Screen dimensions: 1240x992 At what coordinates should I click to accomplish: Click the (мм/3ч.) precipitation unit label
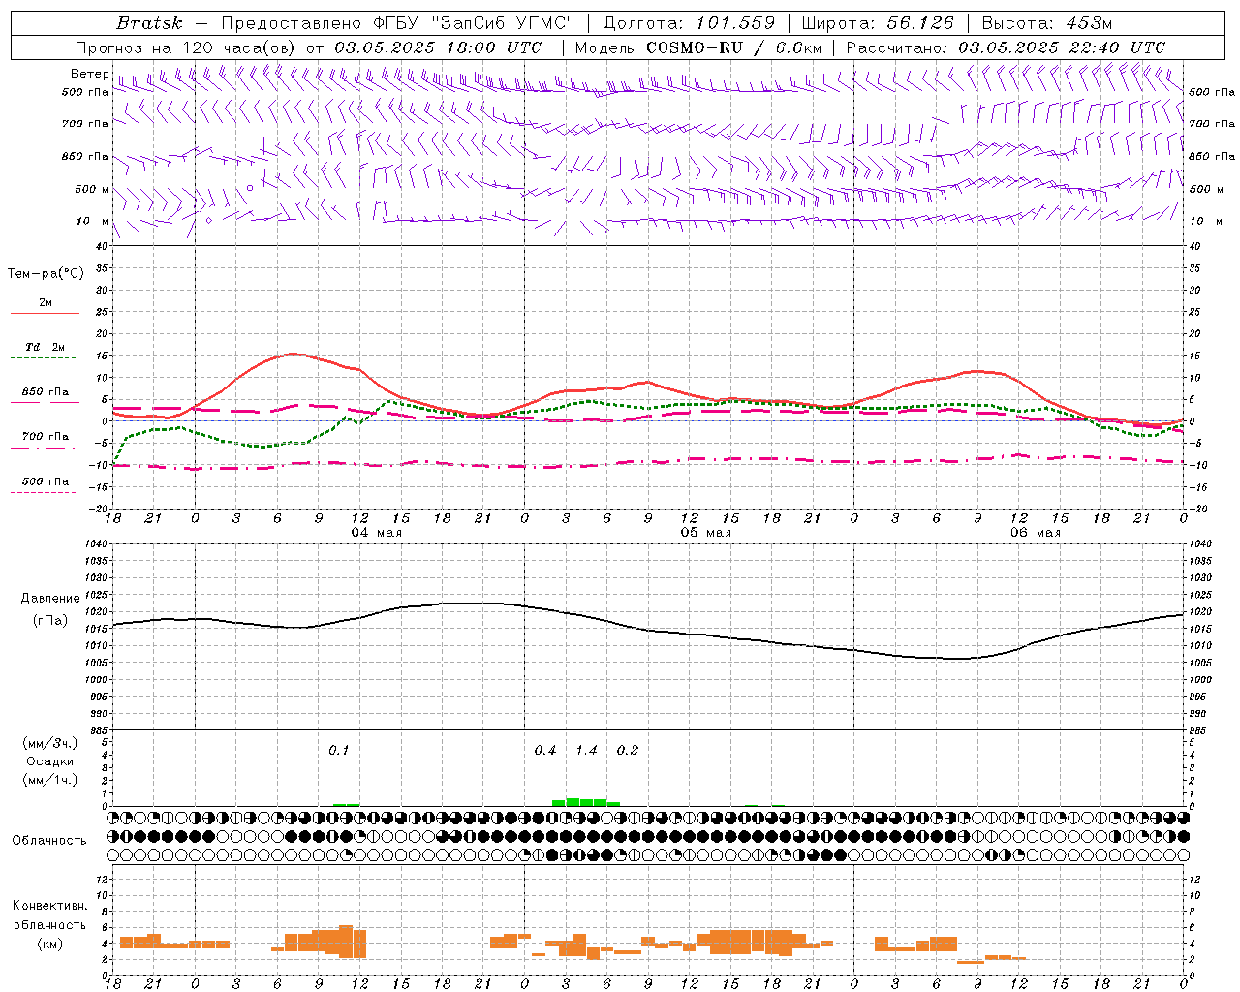point(50,743)
